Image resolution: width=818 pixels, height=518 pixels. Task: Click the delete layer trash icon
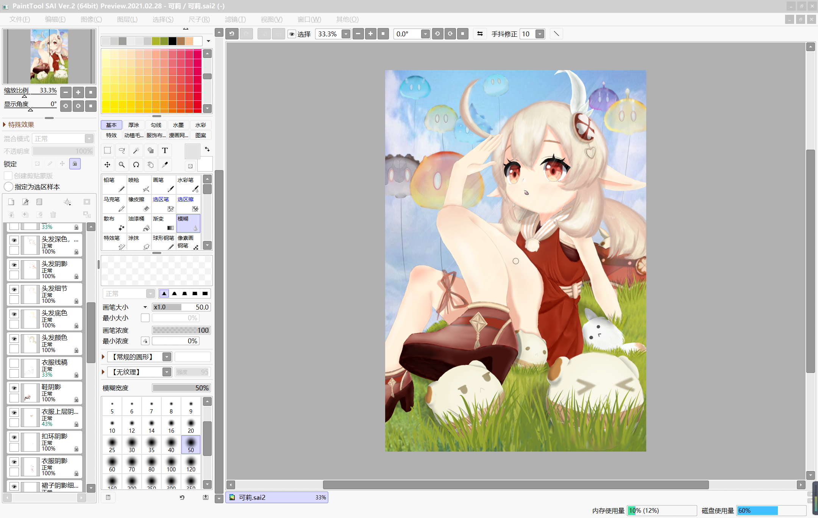(53, 215)
